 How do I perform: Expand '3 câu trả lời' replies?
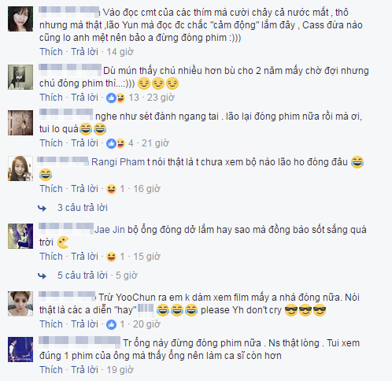pyautogui.click(x=83, y=208)
